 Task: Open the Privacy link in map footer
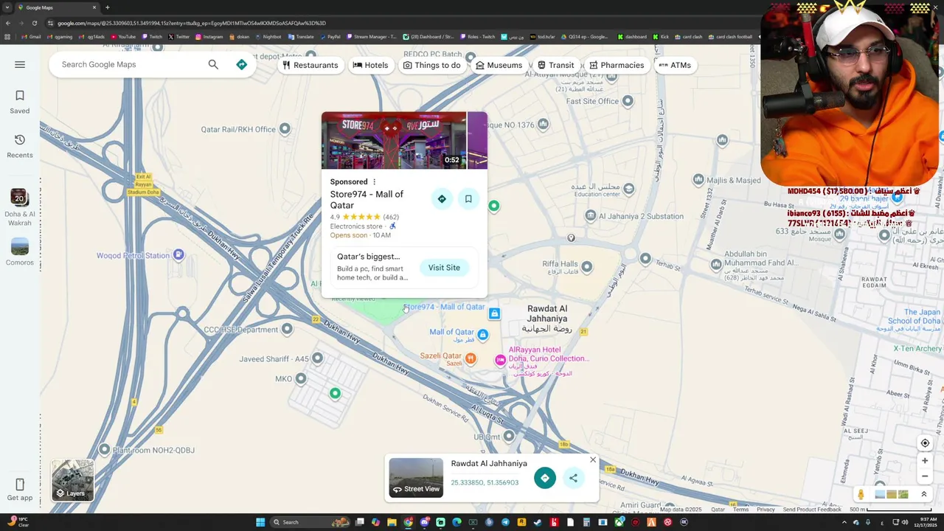pos(766,510)
